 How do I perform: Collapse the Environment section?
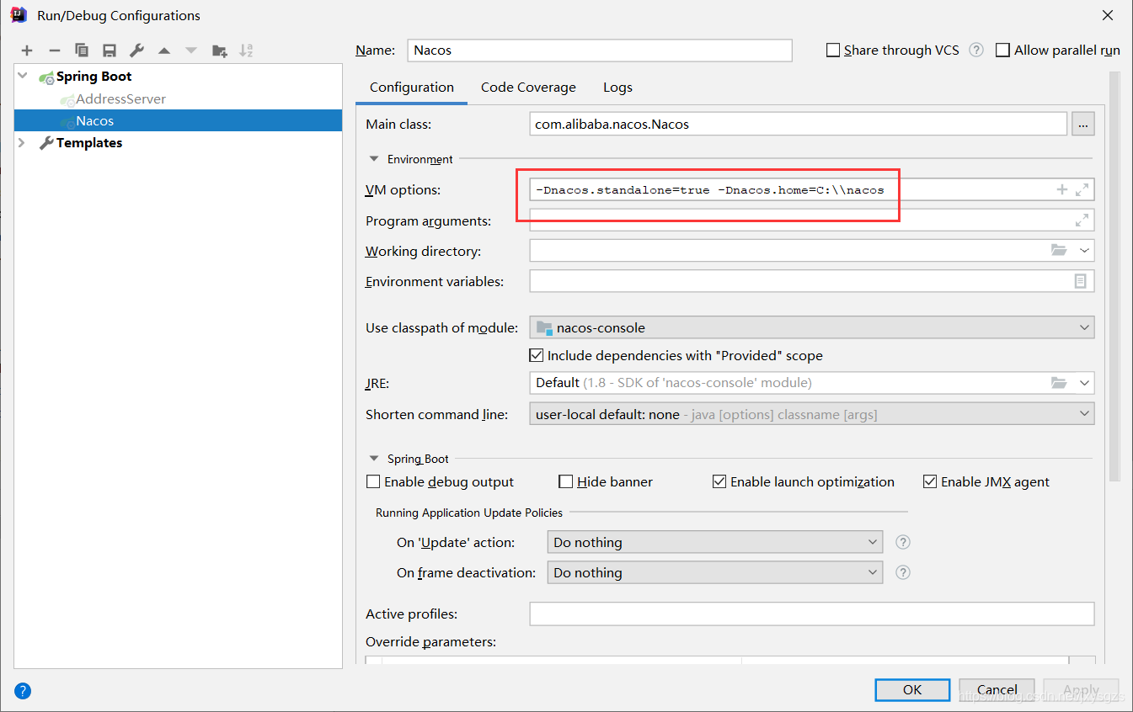[x=374, y=159]
